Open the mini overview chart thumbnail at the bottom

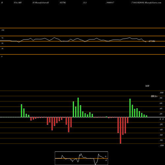[x=82, y=158]
